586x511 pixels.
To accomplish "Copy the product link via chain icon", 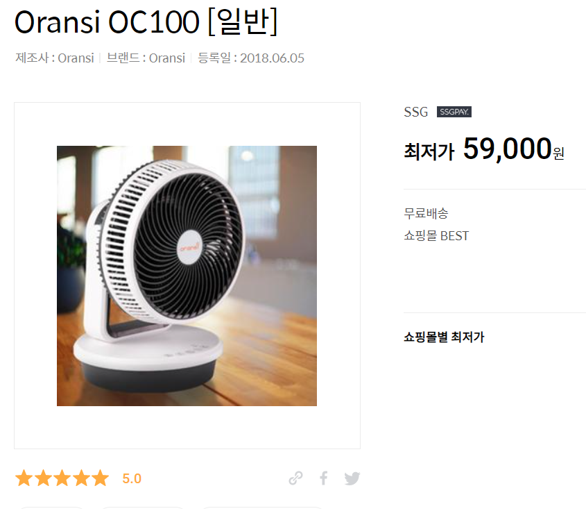I will coord(295,478).
